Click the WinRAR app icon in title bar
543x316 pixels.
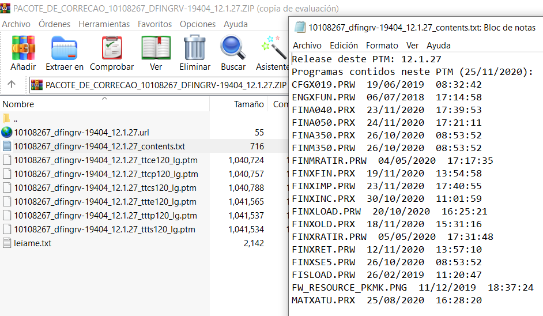click(5, 8)
